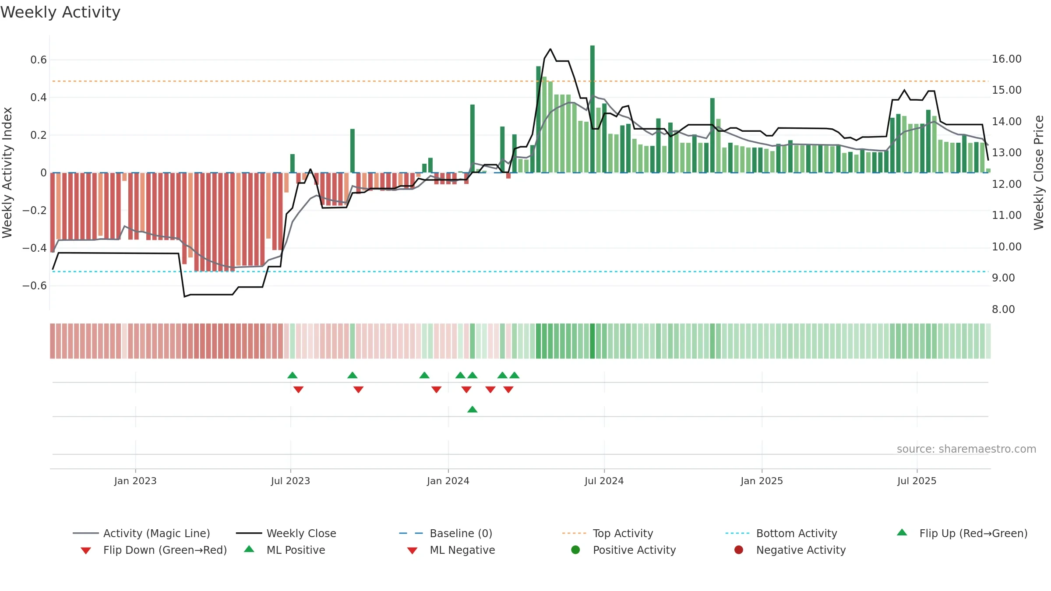This screenshot has height=591, width=1051.
Task: Click the Jan 2023 x-axis label
Action: click(135, 481)
